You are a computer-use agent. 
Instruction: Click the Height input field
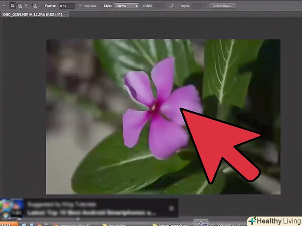(x=197, y=6)
